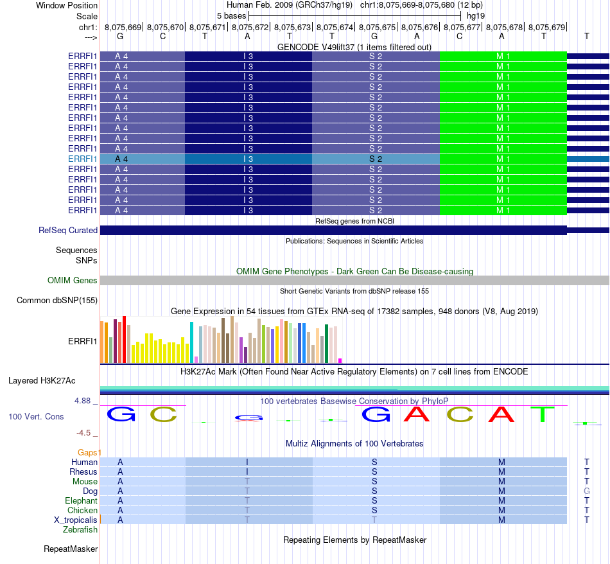Click the 'Mouse' species label
This screenshot has width=610, height=564.
tap(85, 482)
